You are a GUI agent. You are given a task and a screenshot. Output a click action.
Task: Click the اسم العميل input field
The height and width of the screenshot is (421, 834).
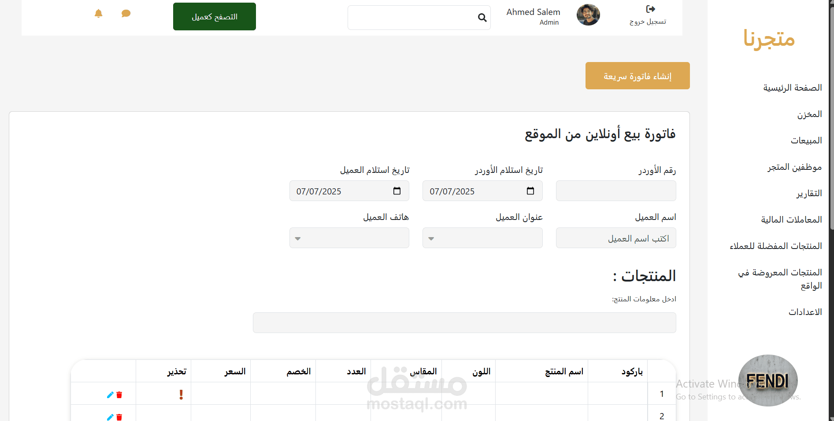616,238
